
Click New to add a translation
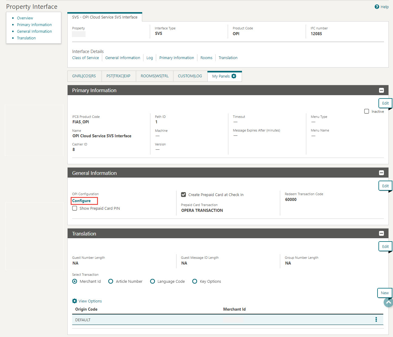(385, 293)
